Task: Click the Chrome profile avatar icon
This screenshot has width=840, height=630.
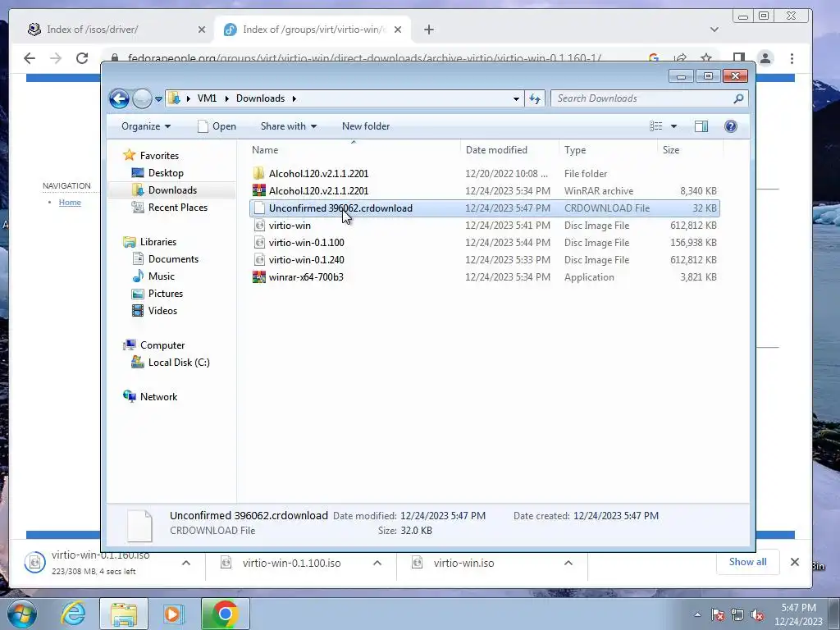Action: click(x=765, y=58)
